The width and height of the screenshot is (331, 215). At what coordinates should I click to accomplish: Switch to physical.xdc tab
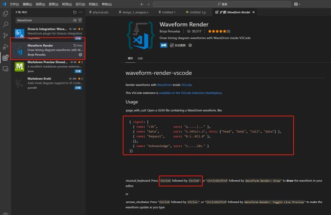pos(99,12)
